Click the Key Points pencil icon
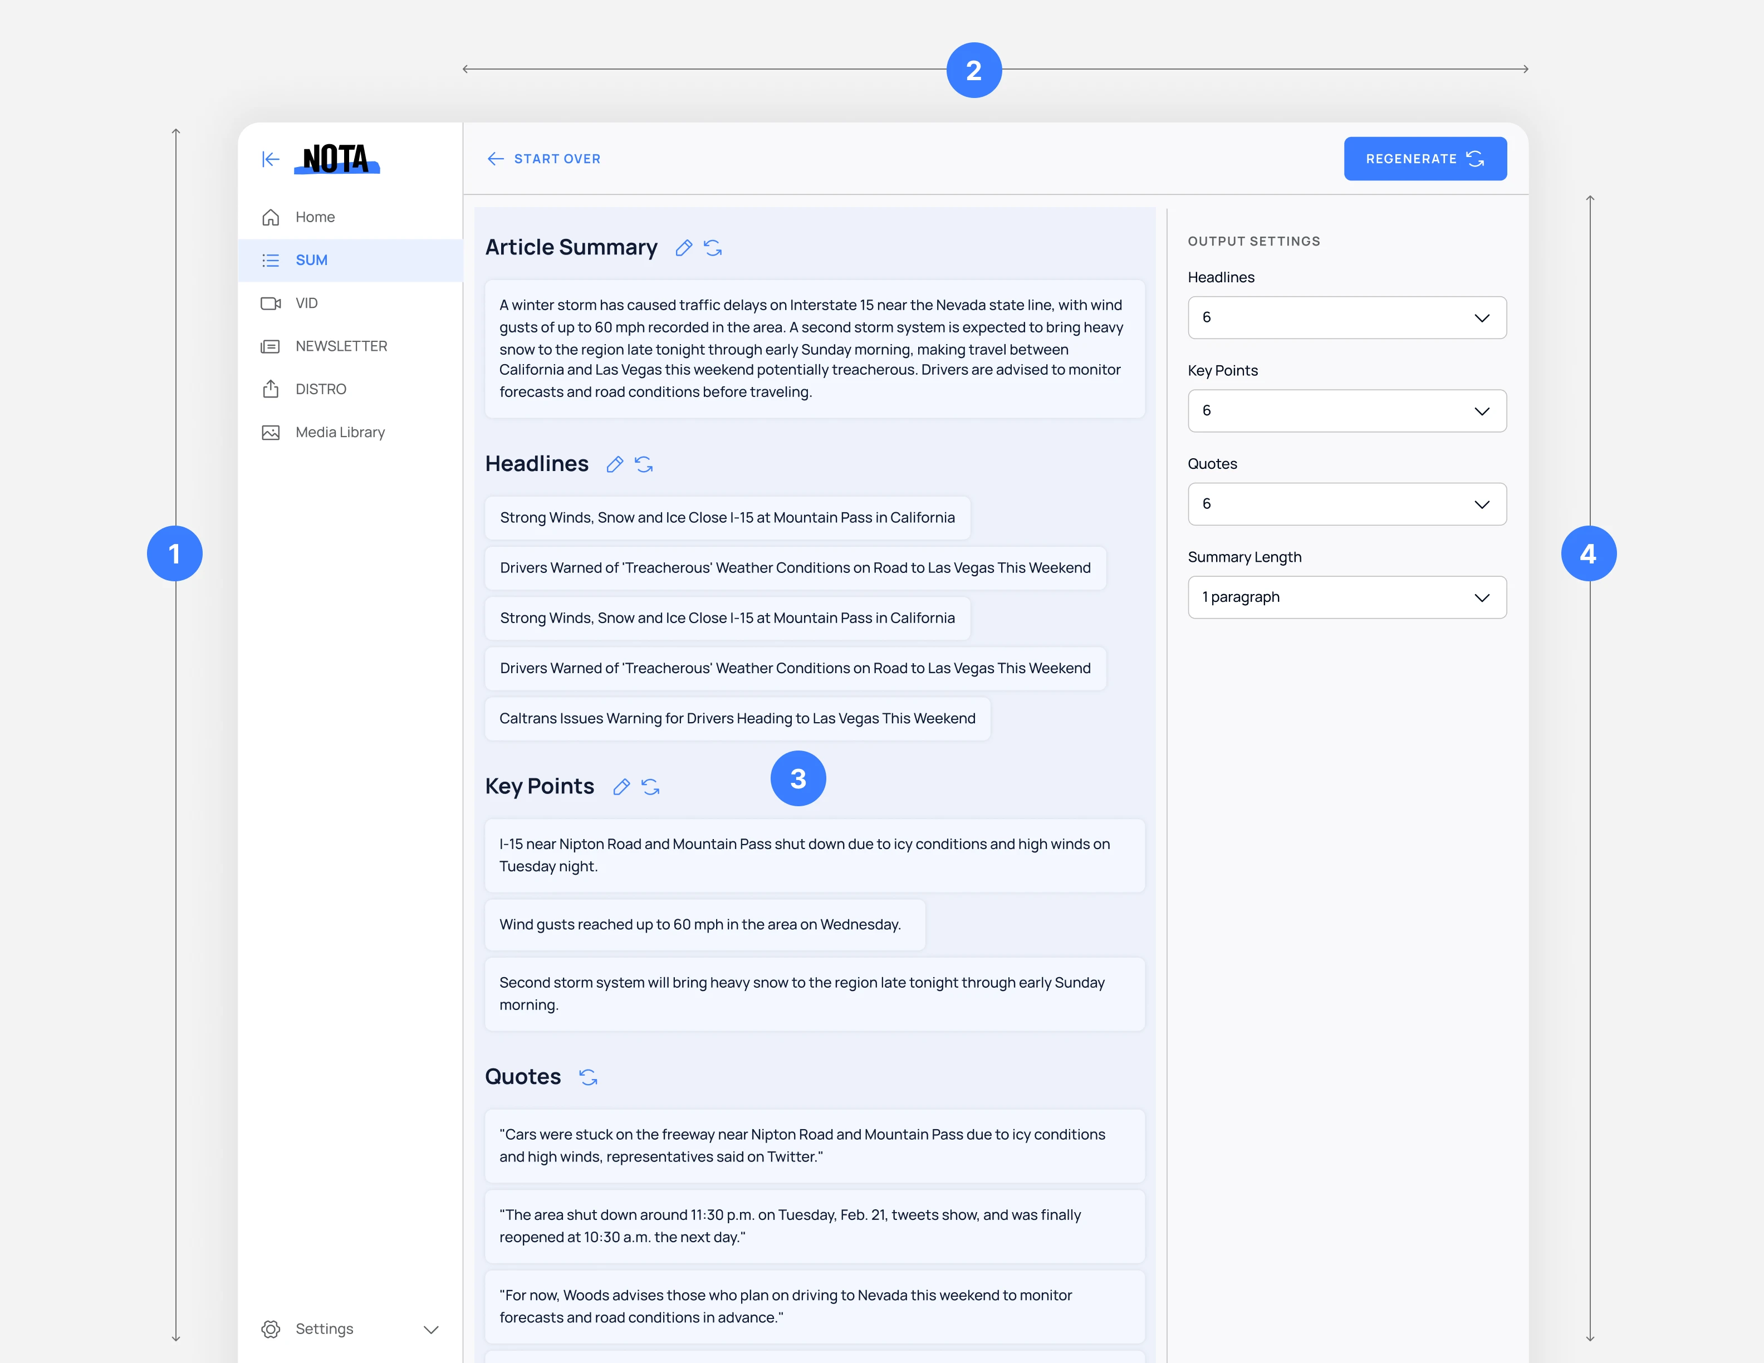Screen dimensions: 1764x1363 (x=621, y=787)
